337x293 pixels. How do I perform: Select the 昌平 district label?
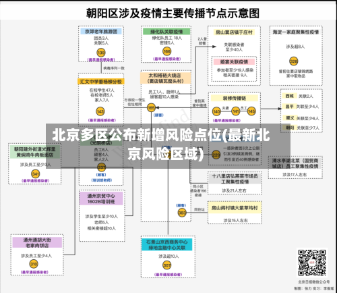(289, 106)
